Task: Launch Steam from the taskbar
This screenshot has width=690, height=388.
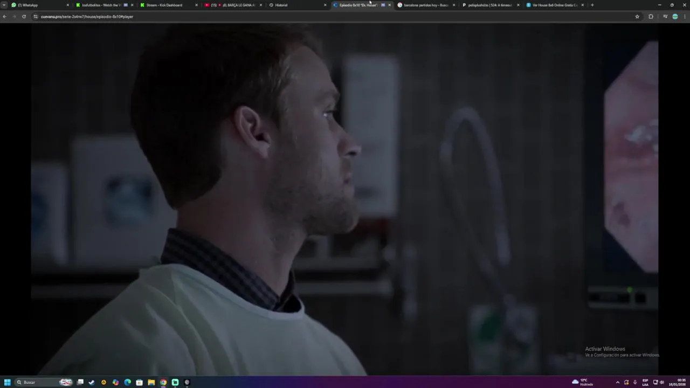Action: point(92,382)
